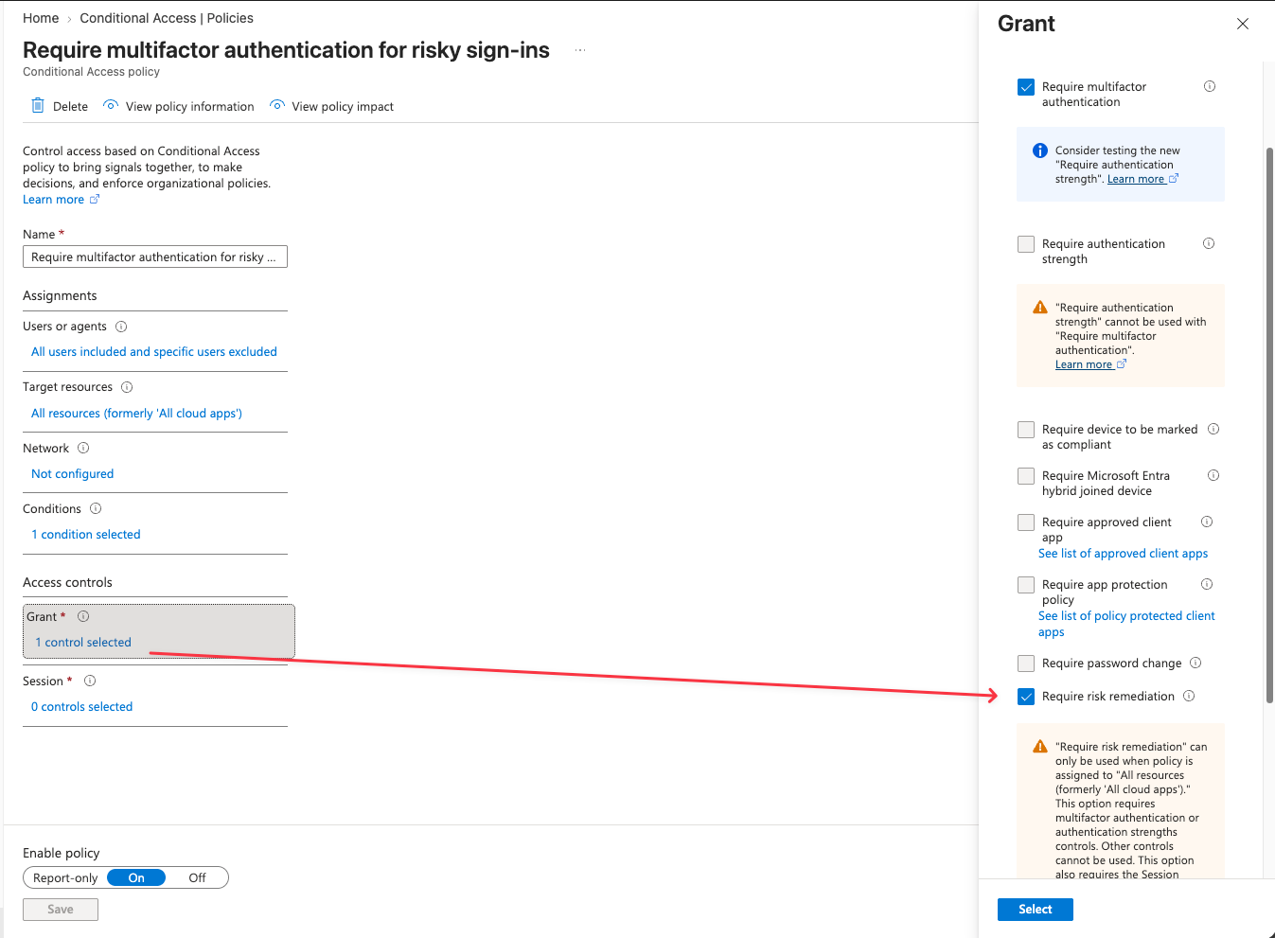Viewport: 1275px width, 938px height.
Task: Uncheck Require multifactor authentication
Action: (1026, 87)
